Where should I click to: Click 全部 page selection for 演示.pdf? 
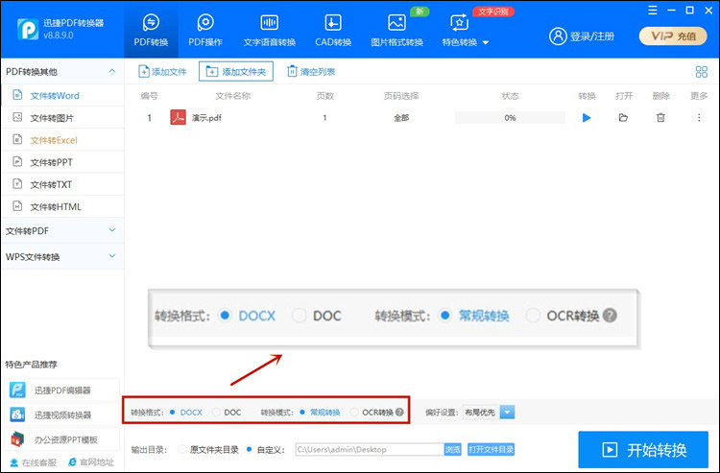tap(401, 118)
